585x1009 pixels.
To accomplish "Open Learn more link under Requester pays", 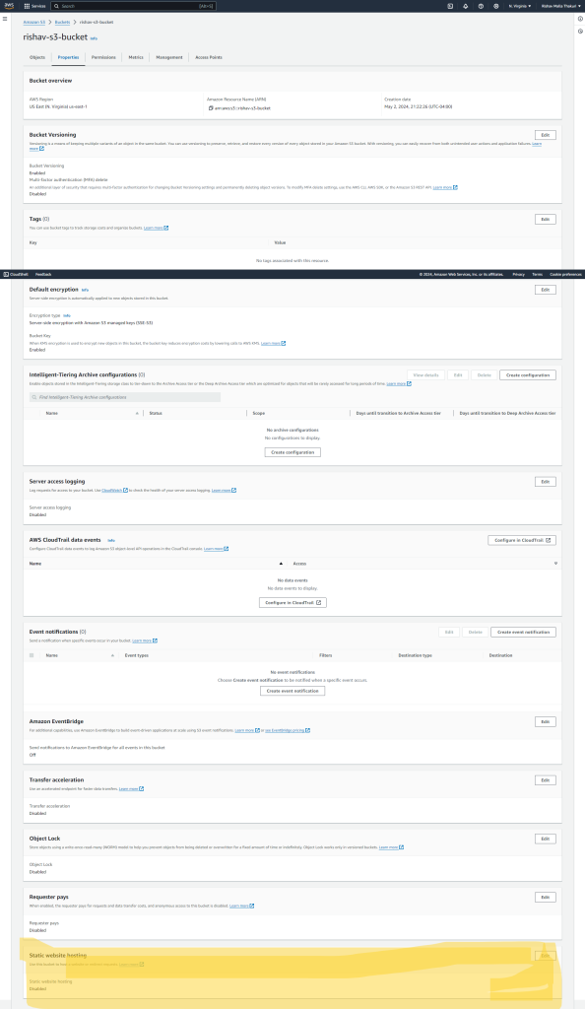I will point(241,907).
